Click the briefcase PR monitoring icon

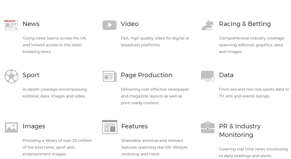(208, 128)
